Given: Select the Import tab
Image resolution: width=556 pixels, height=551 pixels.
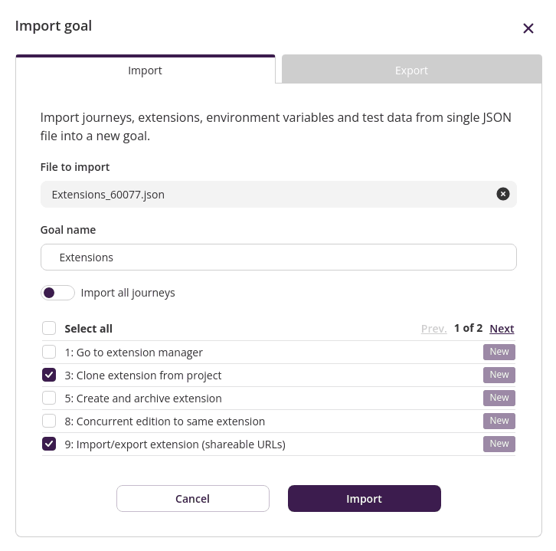Looking at the screenshot, I should click(145, 70).
